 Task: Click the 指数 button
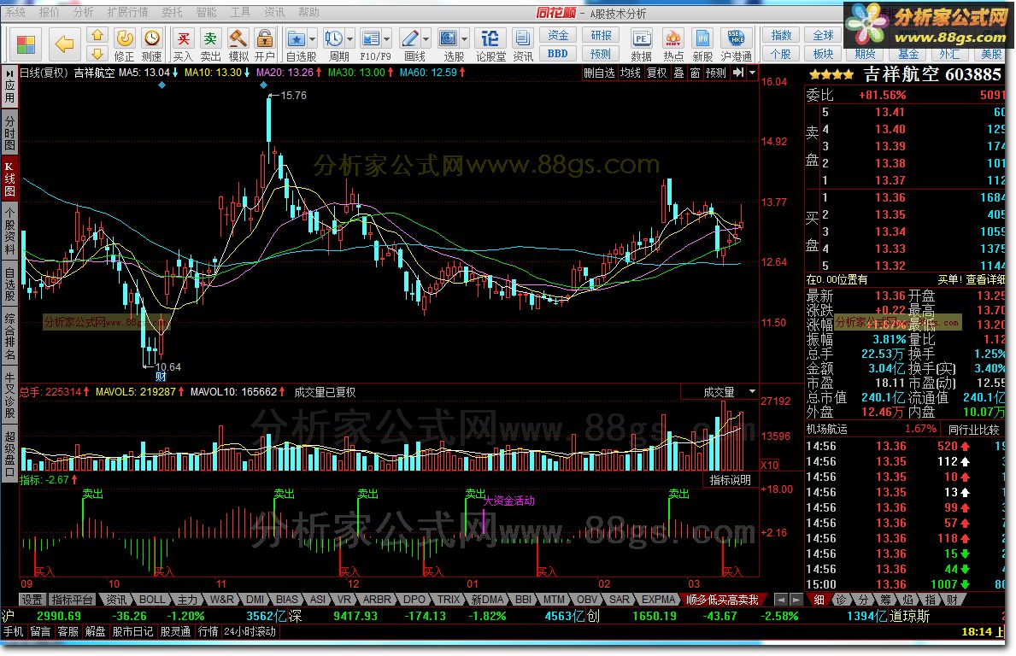click(781, 35)
